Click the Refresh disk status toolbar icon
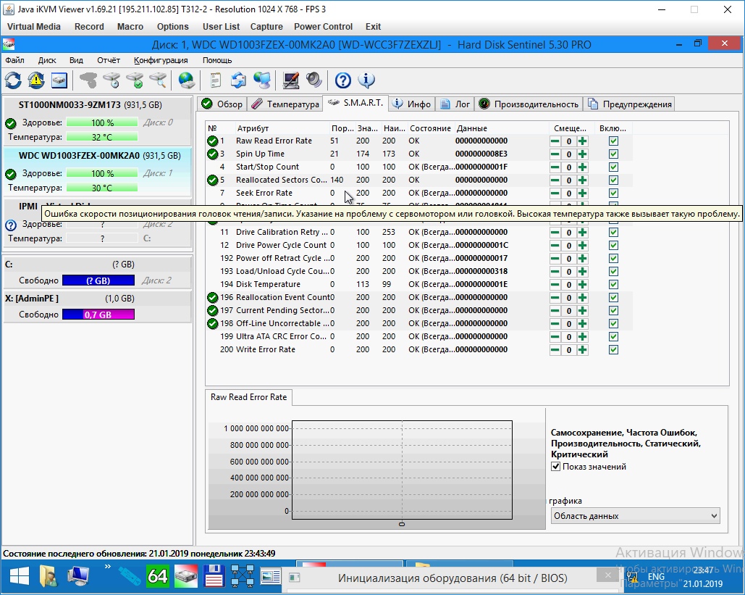 13,80
